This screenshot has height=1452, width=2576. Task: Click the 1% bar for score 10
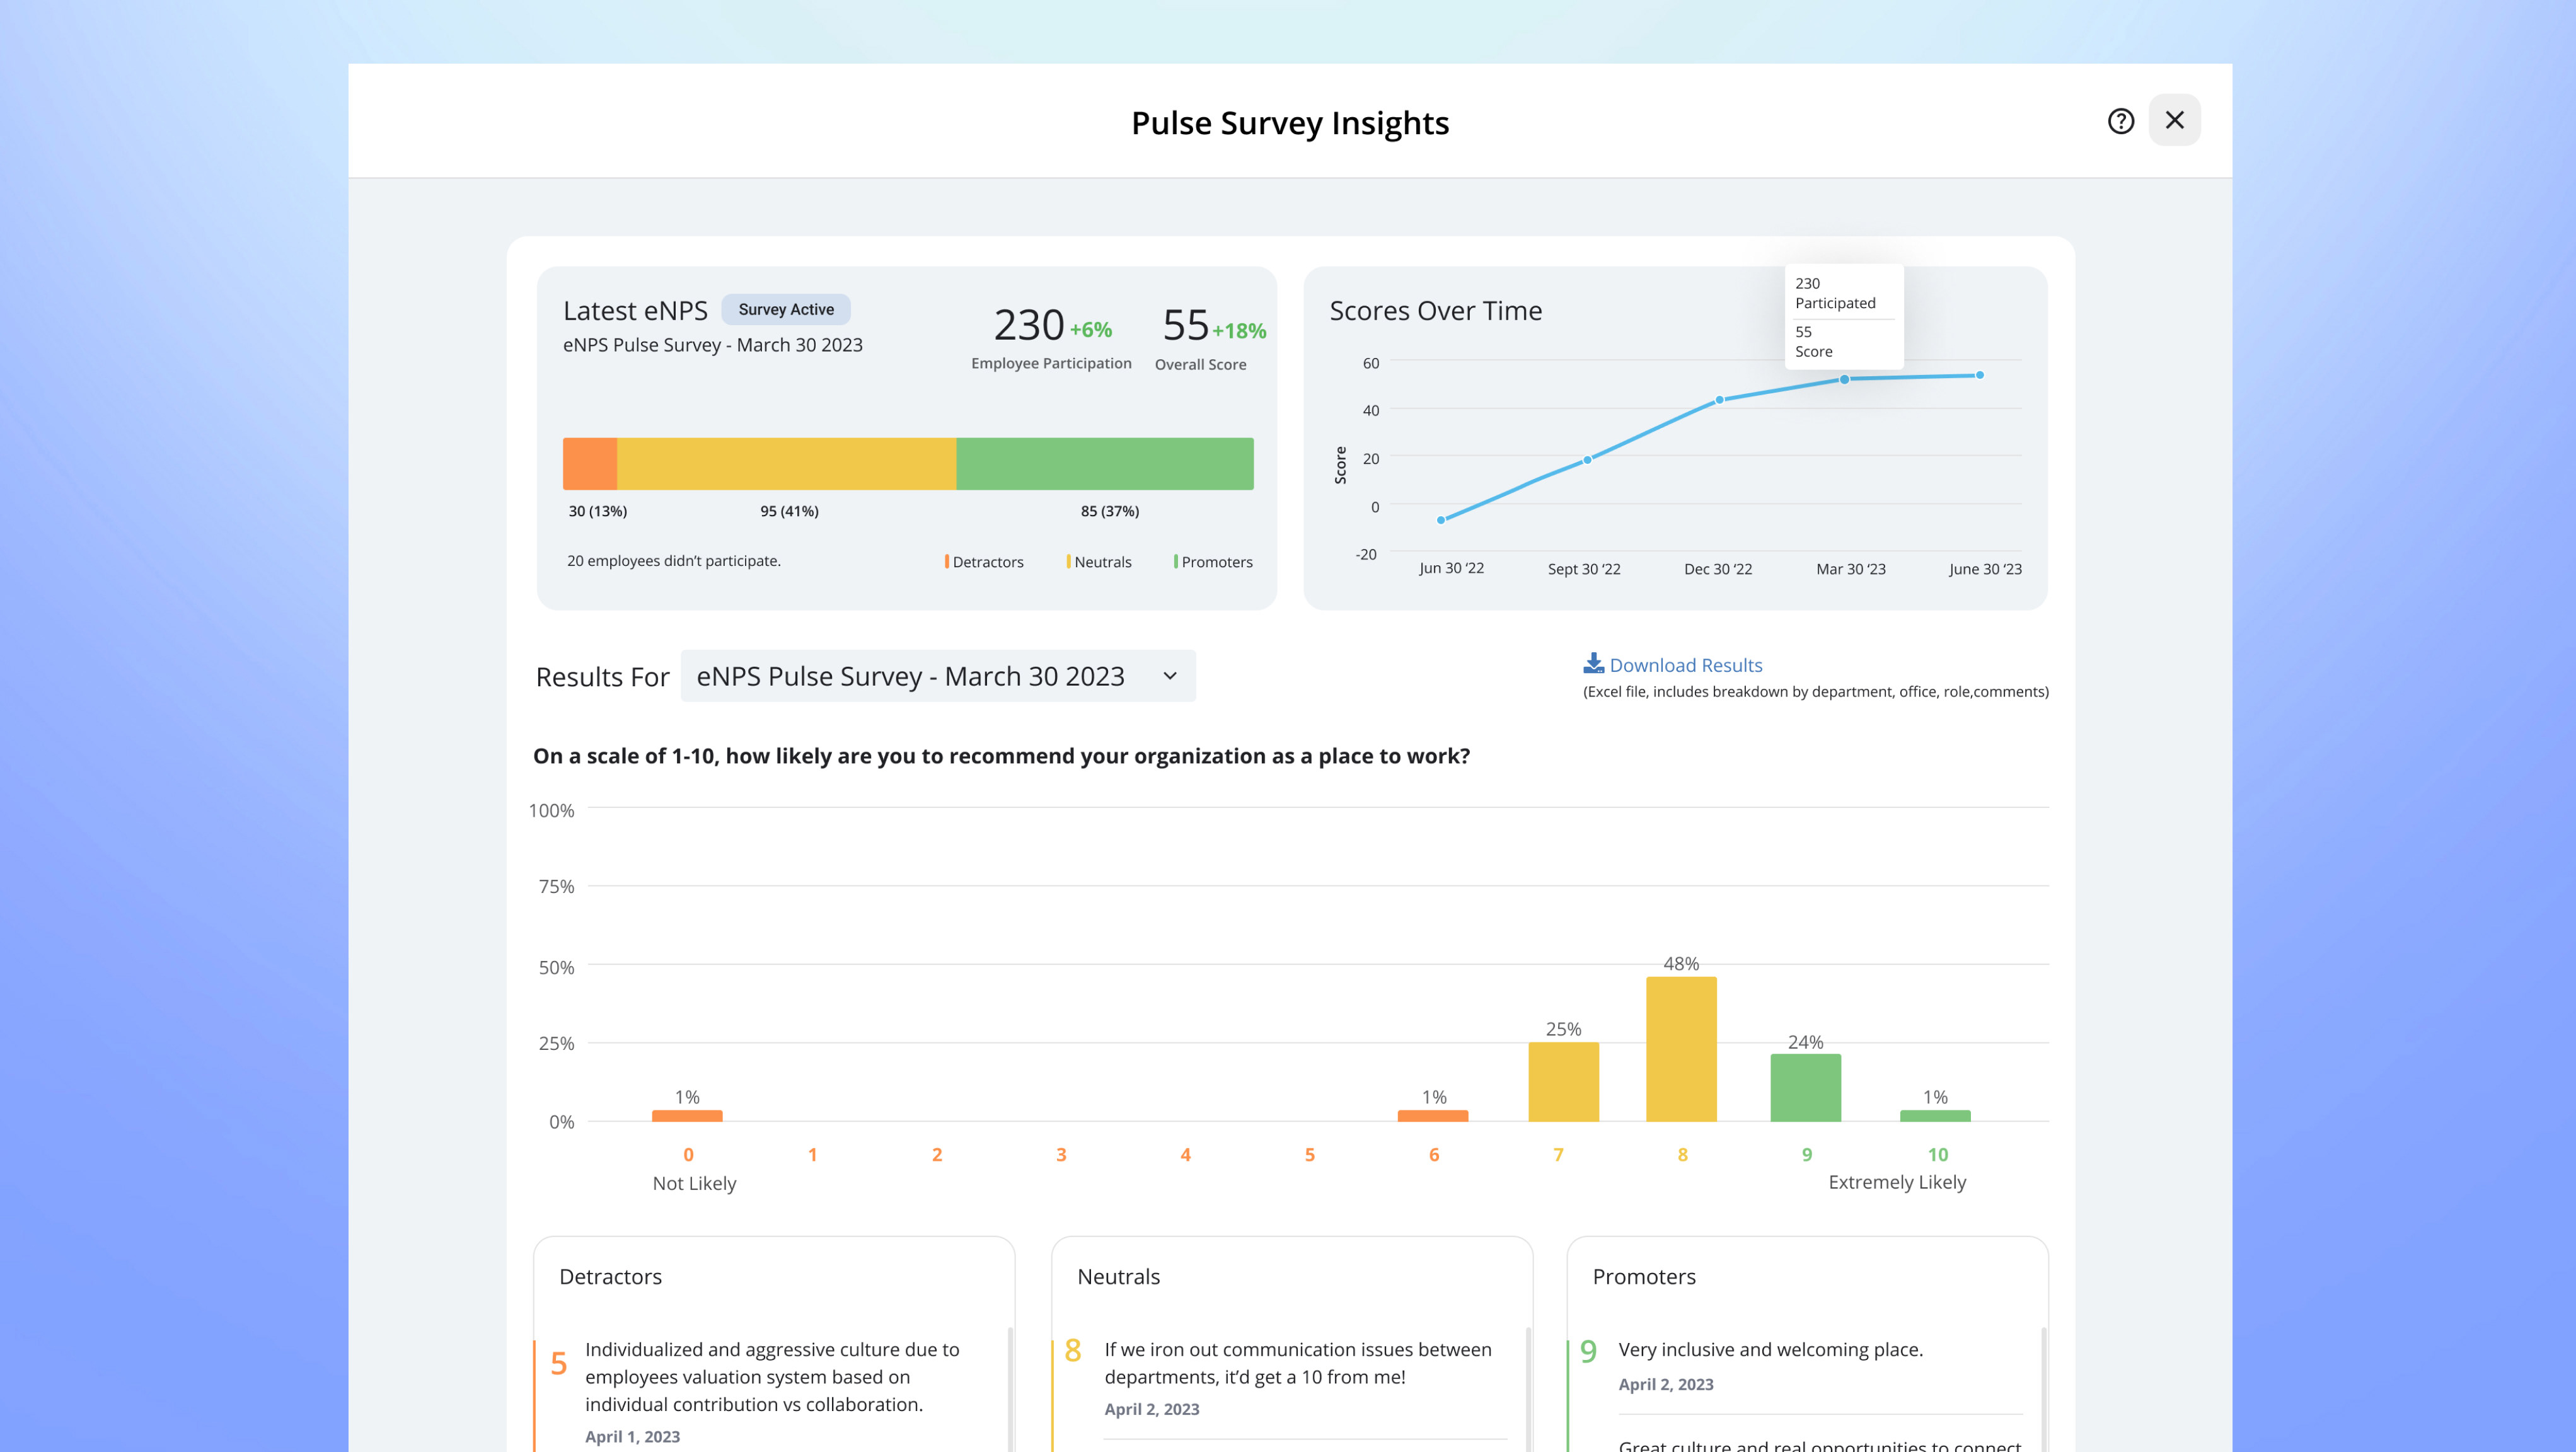click(x=1935, y=1116)
